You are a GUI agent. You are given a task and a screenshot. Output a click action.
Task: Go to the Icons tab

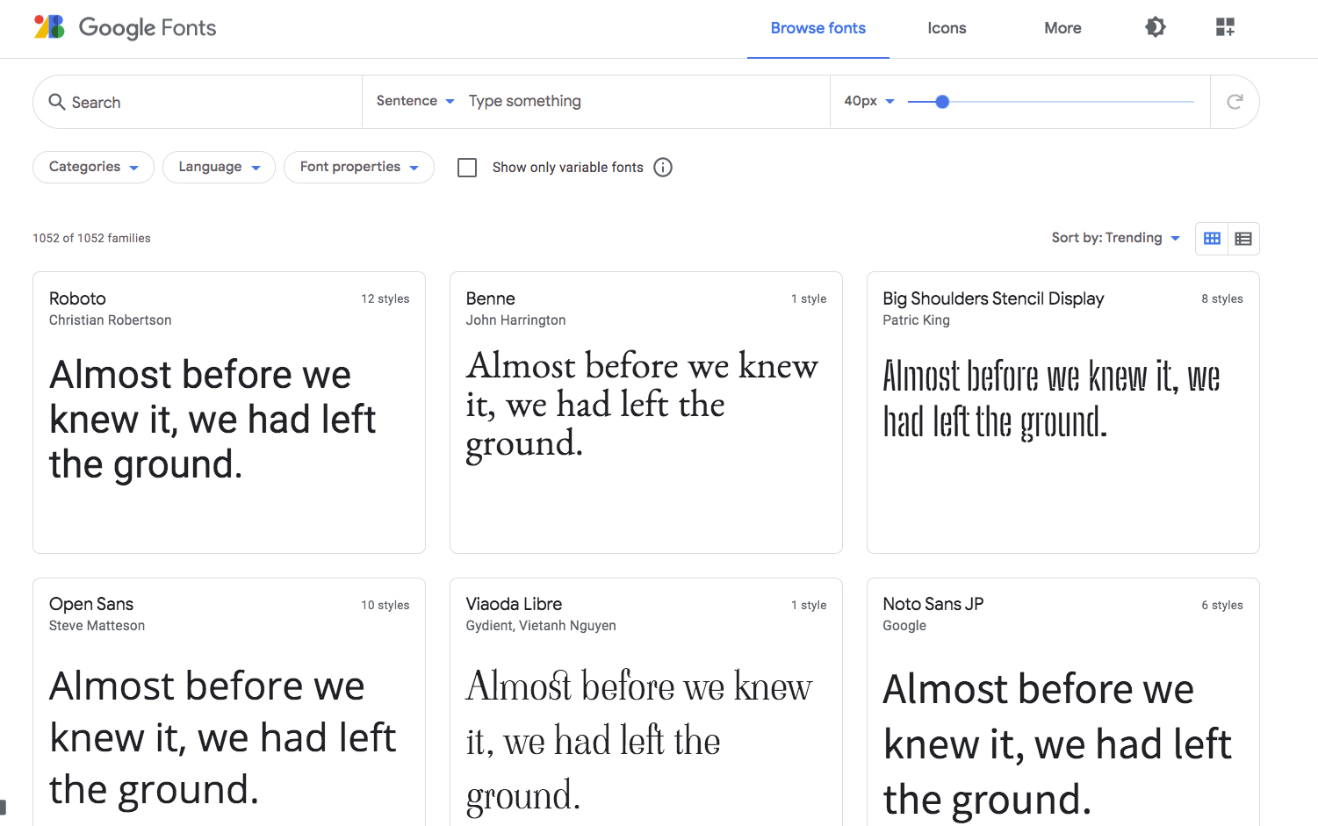(x=947, y=28)
